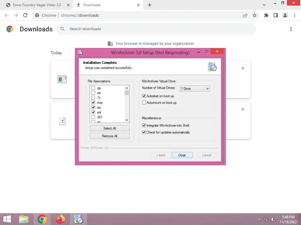Uncheck the .mzp file association
Screen dimensions: 301x225
click(x=93, y=103)
